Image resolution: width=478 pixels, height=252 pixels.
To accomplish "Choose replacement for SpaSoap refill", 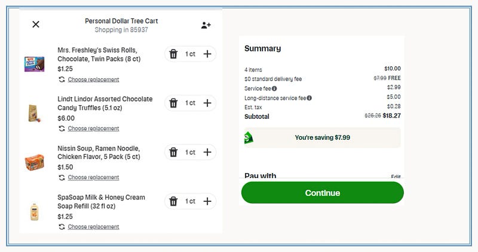I will point(93,227).
